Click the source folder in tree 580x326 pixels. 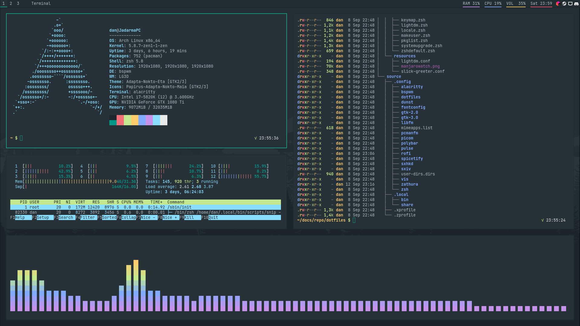[x=394, y=77]
